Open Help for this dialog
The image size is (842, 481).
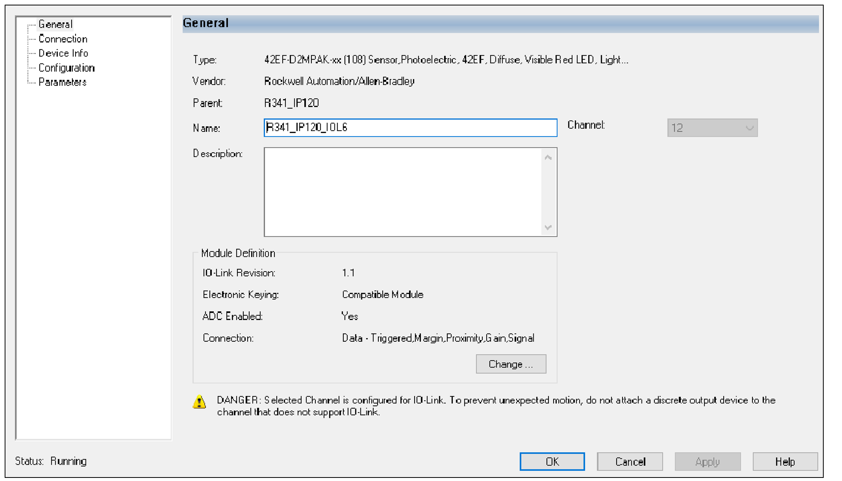(x=785, y=462)
